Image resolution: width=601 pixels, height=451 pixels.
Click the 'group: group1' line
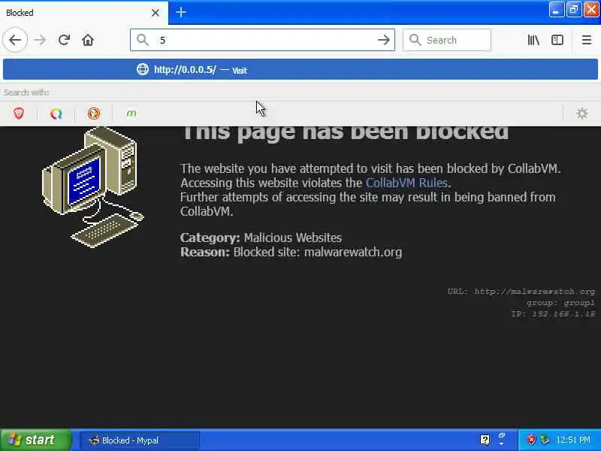(560, 303)
